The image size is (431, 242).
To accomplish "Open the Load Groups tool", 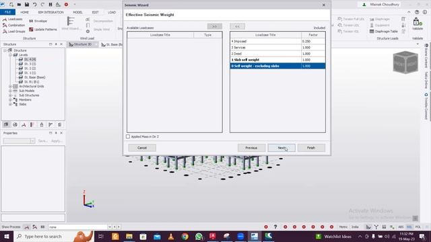I will click(14, 32).
